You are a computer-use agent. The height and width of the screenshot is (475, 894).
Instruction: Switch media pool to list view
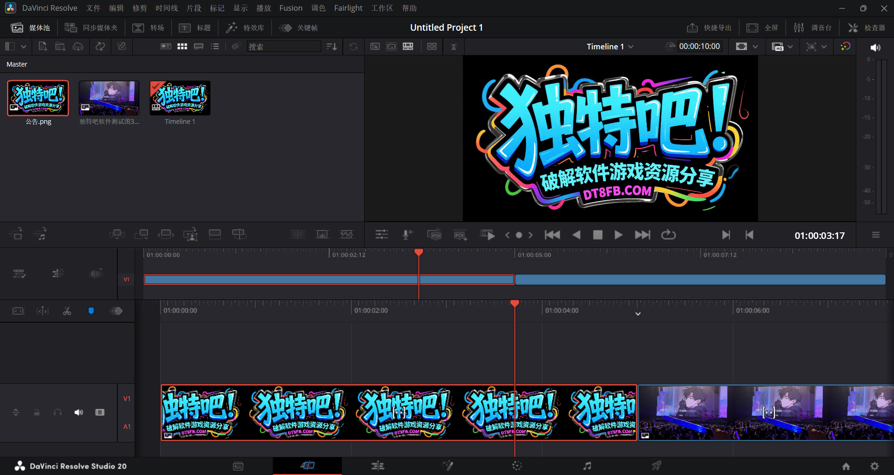point(215,46)
